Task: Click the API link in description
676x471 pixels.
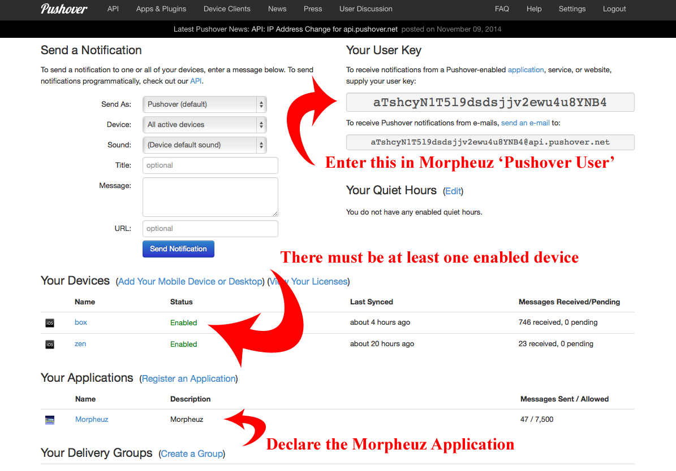Action: point(196,81)
